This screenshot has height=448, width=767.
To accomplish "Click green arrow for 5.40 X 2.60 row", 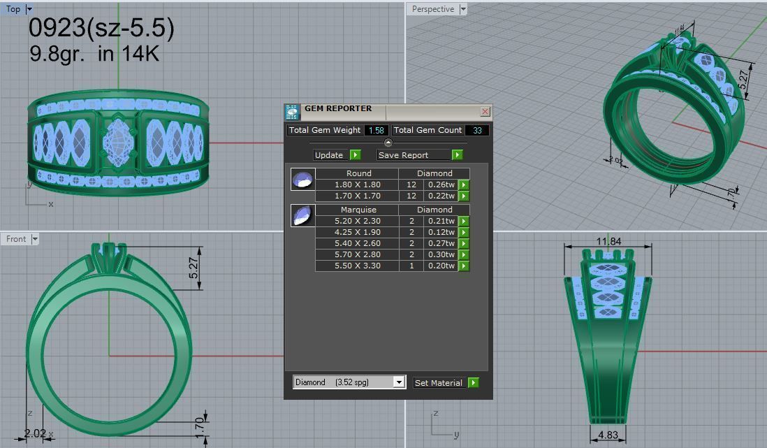I will [x=464, y=243].
